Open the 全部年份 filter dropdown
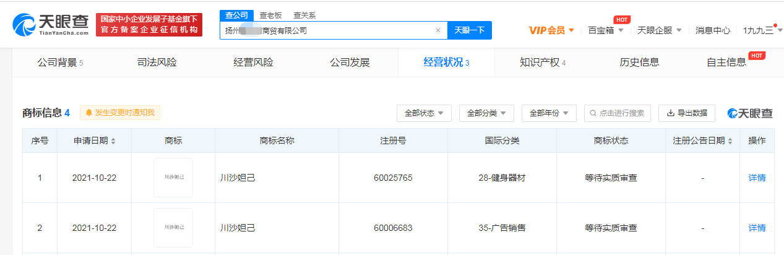 click(549, 113)
